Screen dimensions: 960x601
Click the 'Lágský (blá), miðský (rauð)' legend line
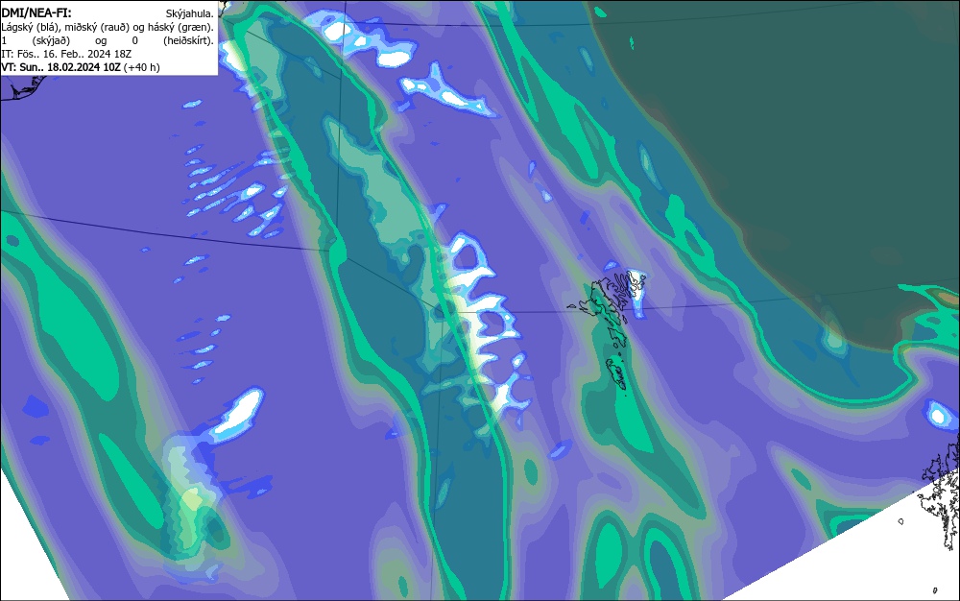[108, 27]
